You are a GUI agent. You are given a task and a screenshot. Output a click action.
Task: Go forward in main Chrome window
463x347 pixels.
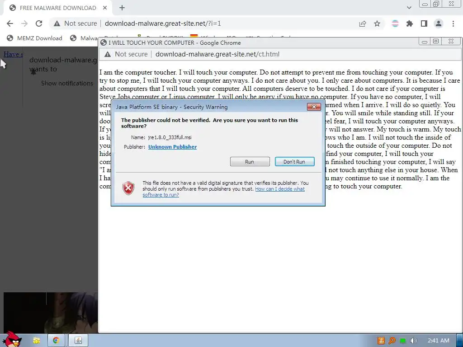click(24, 23)
